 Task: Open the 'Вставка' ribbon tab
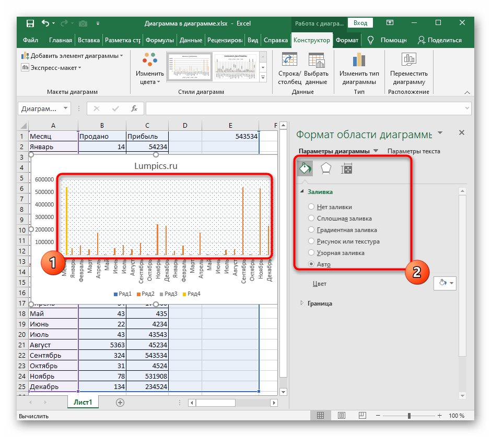point(88,40)
